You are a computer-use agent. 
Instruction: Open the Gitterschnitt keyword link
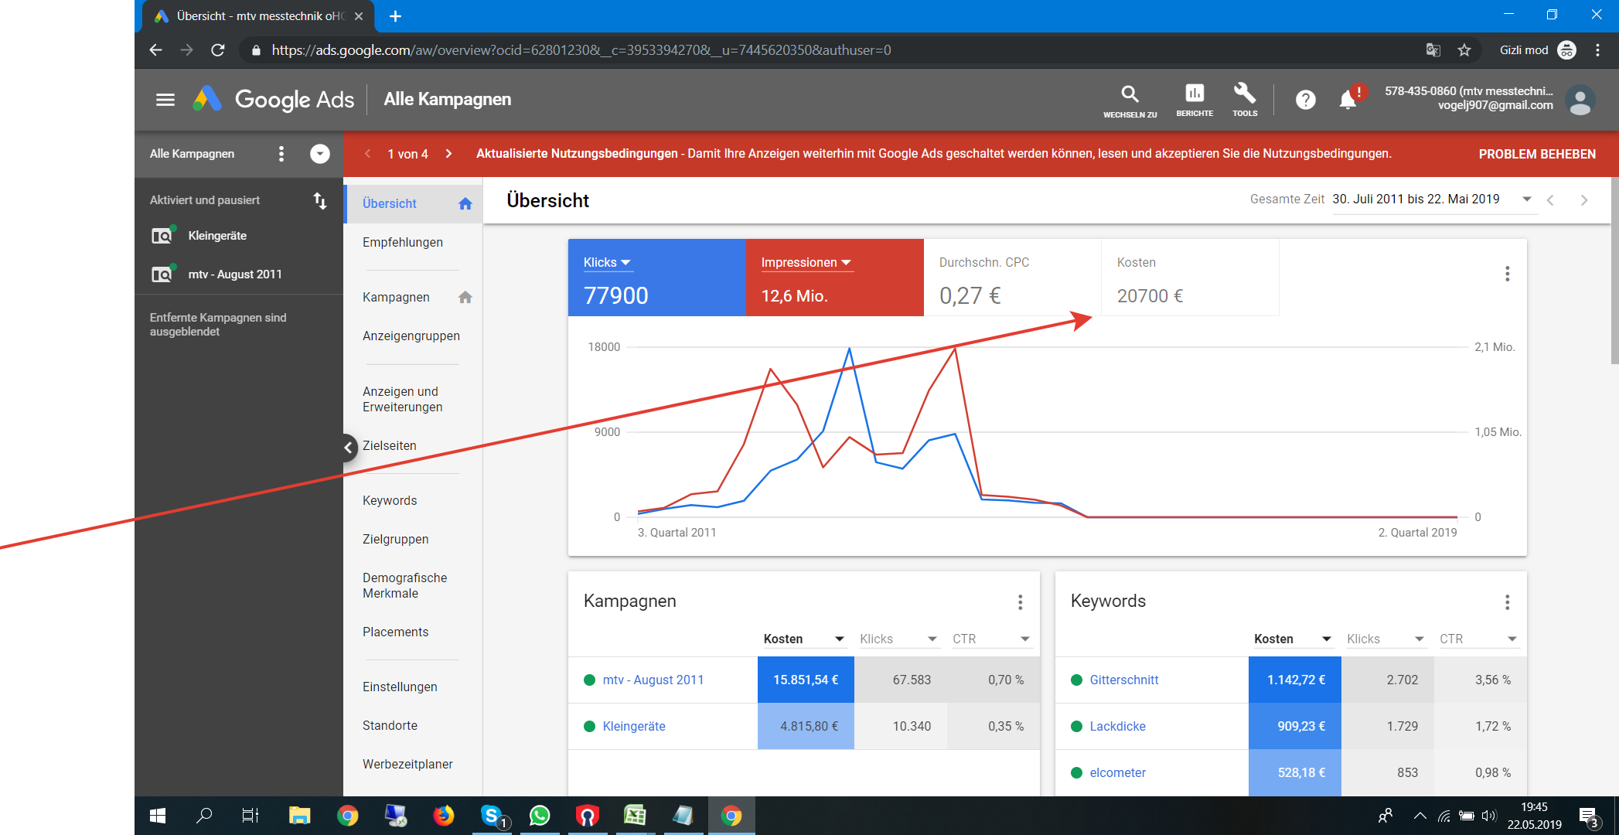[1124, 680]
